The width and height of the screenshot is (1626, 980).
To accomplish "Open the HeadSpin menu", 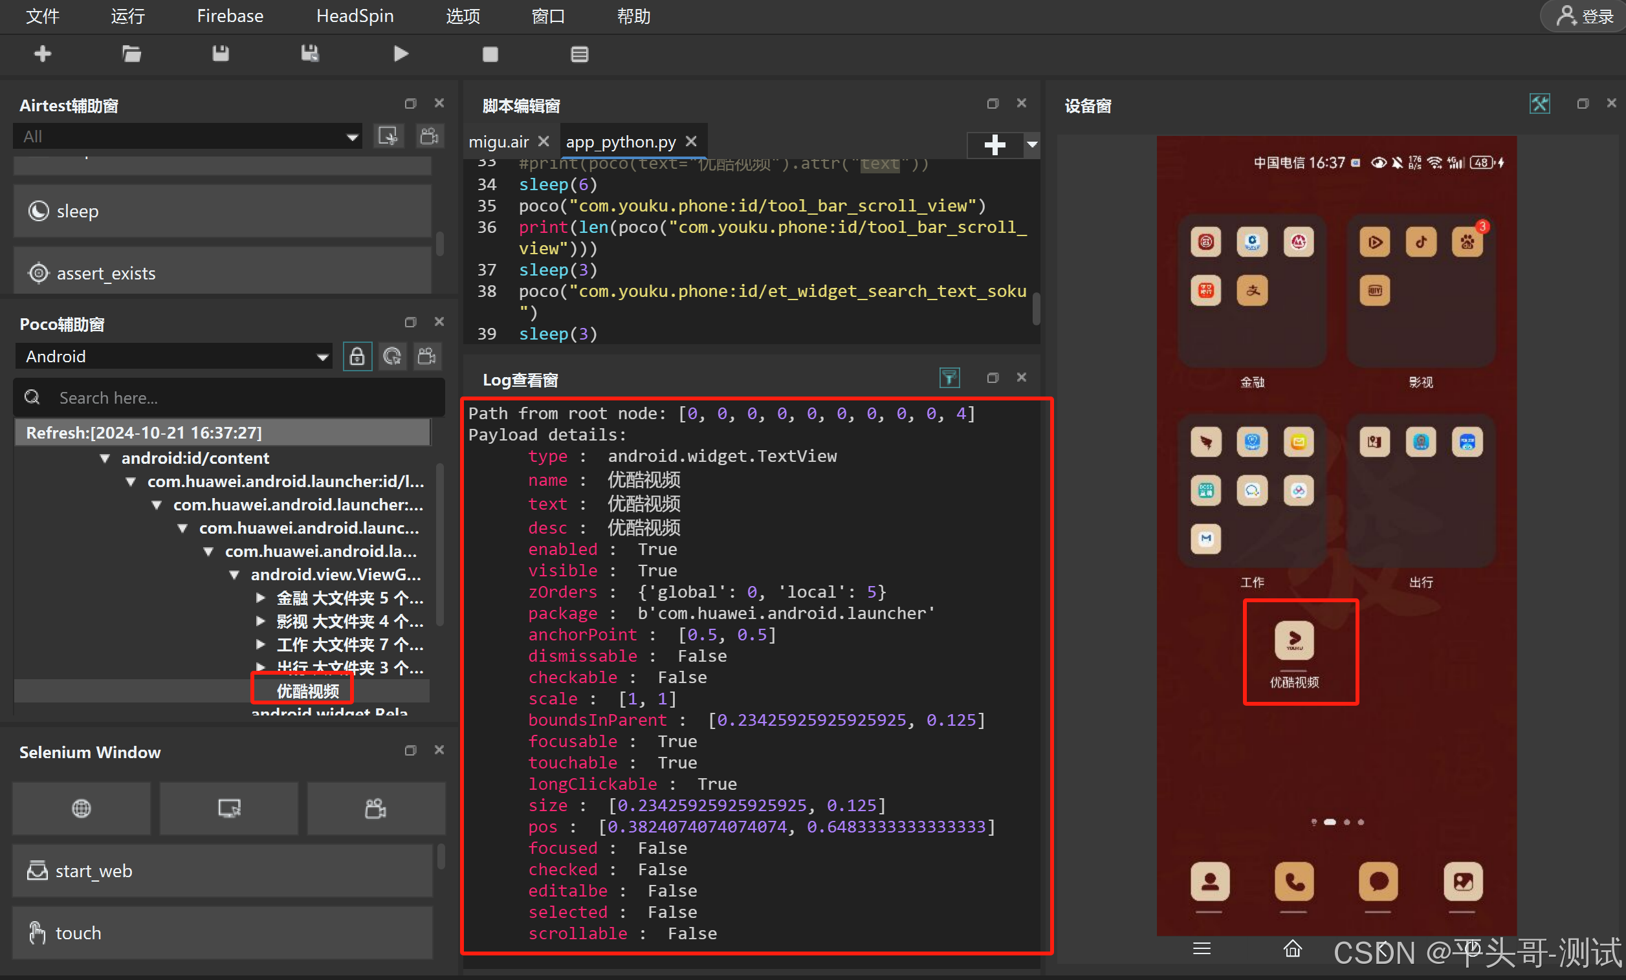I will [x=355, y=16].
